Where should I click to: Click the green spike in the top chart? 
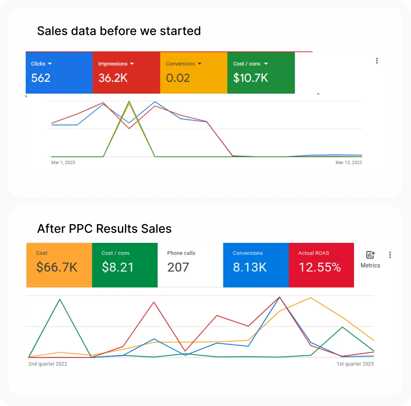[x=129, y=101]
